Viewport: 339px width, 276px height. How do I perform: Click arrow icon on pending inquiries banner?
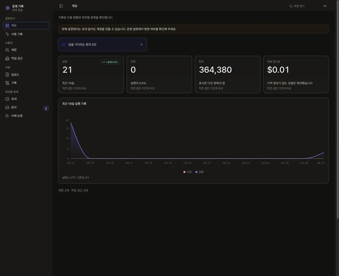(141, 44)
